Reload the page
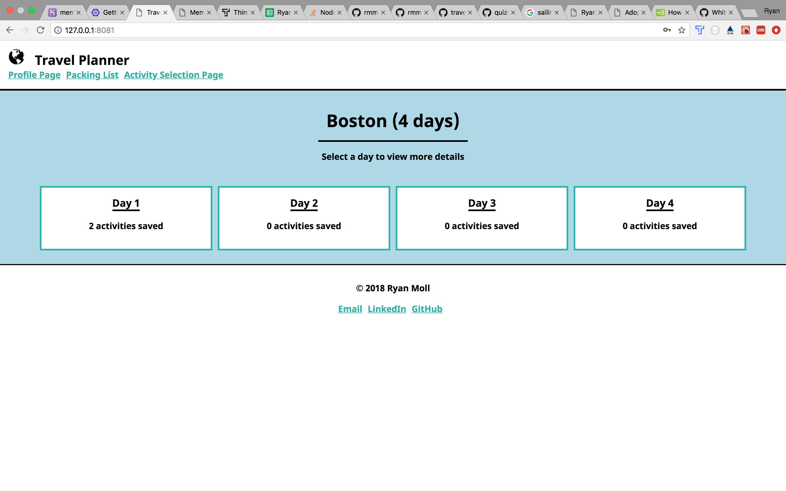This screenshot has width=786, height=491. click(x=40, y=30)
